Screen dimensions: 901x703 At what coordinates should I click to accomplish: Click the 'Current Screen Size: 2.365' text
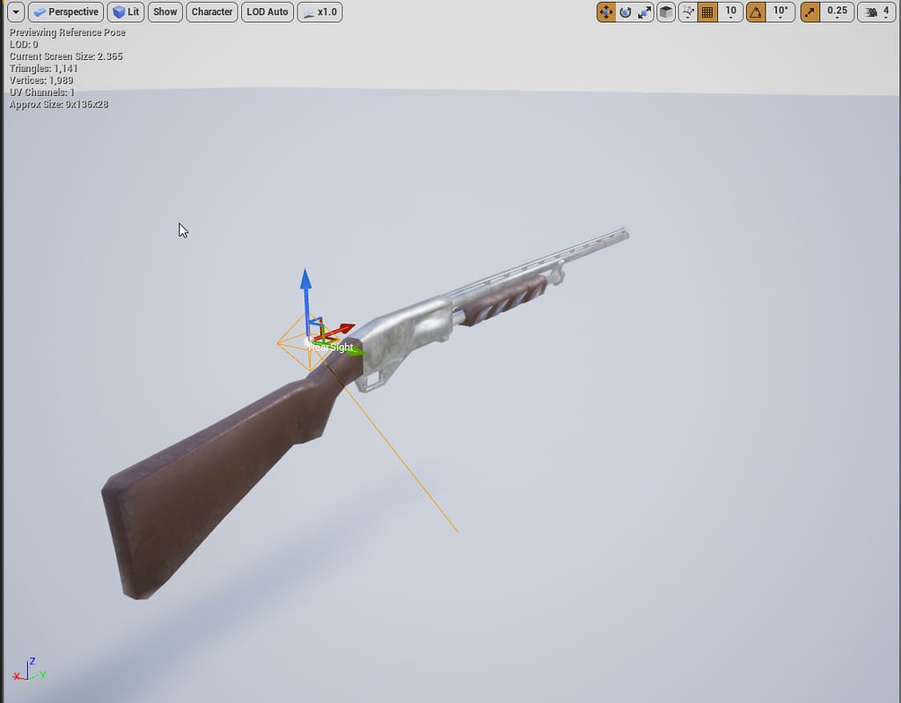[x=66, y=56]
